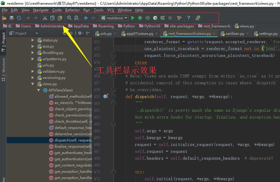Collapse the views.py tree node
The height and width of the screenshot is (182, 280).
(33, 84)
